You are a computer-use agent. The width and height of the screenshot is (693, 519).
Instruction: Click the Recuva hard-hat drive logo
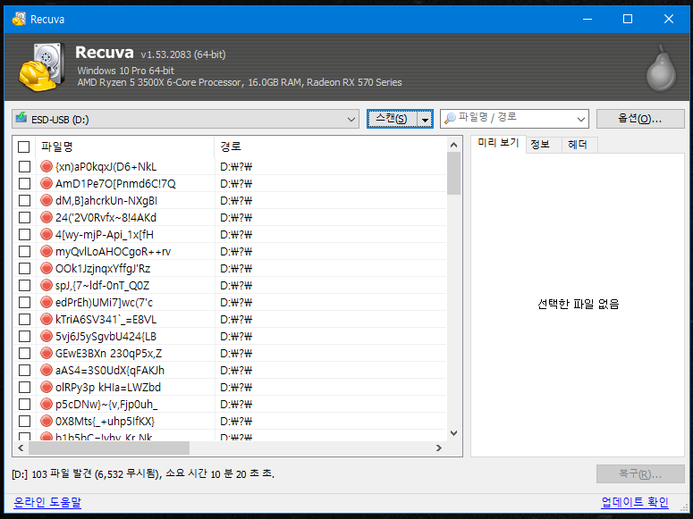pos(41,67)
